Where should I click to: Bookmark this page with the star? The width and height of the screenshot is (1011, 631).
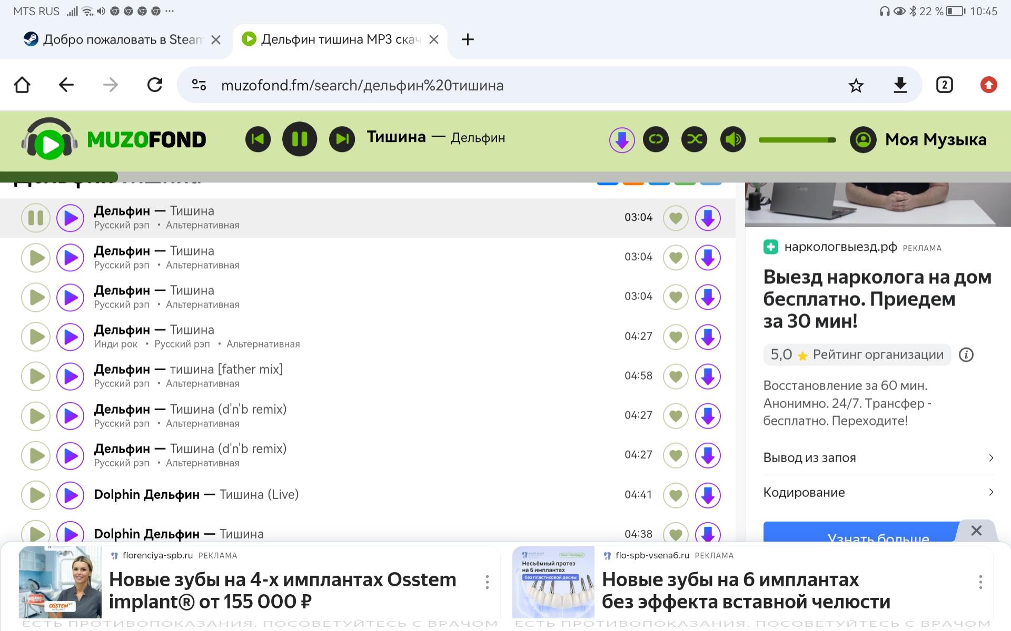pyautogui.click(x=856, y=85)
